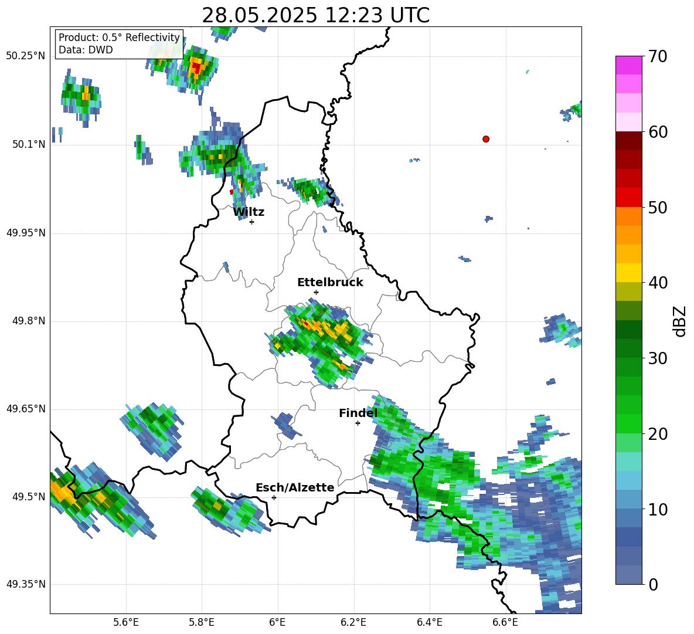694x634 pixels.
Task: Click the colorbar value 30
Action: [657, 358]
